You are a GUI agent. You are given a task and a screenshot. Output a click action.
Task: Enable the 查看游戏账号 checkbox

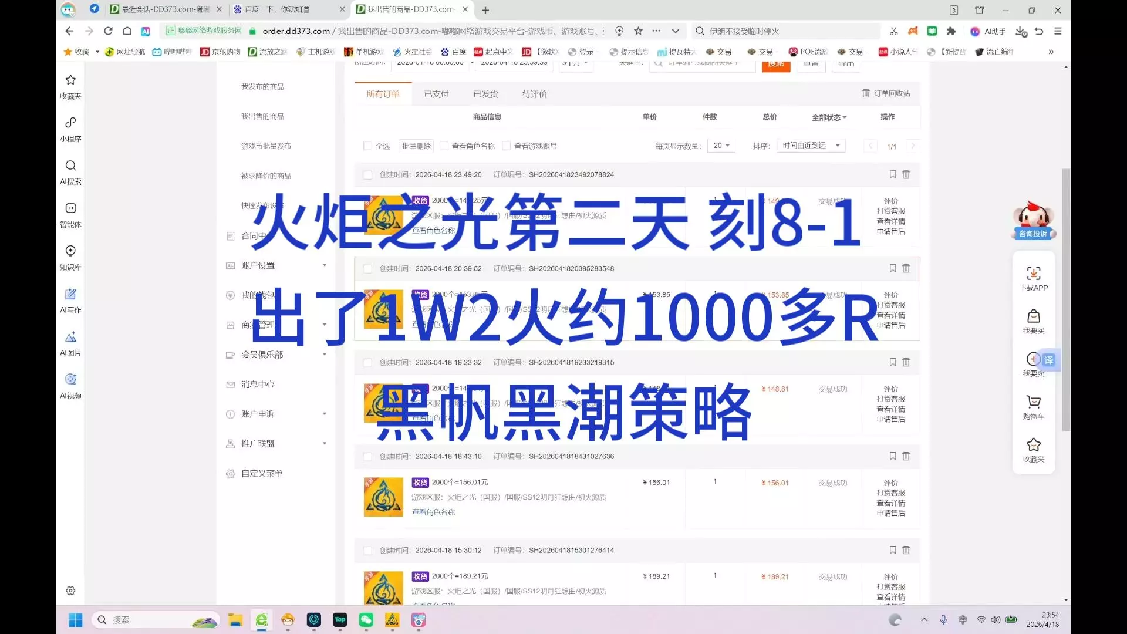[507, 146]
